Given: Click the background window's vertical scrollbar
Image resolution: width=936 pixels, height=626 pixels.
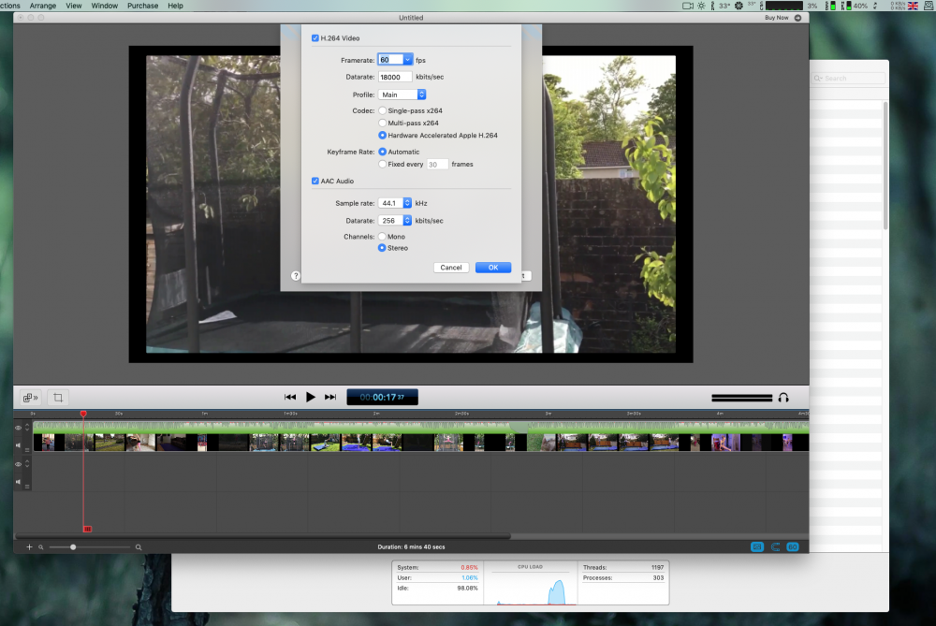Looking at the screenshot, I should [x=885, y=166].
